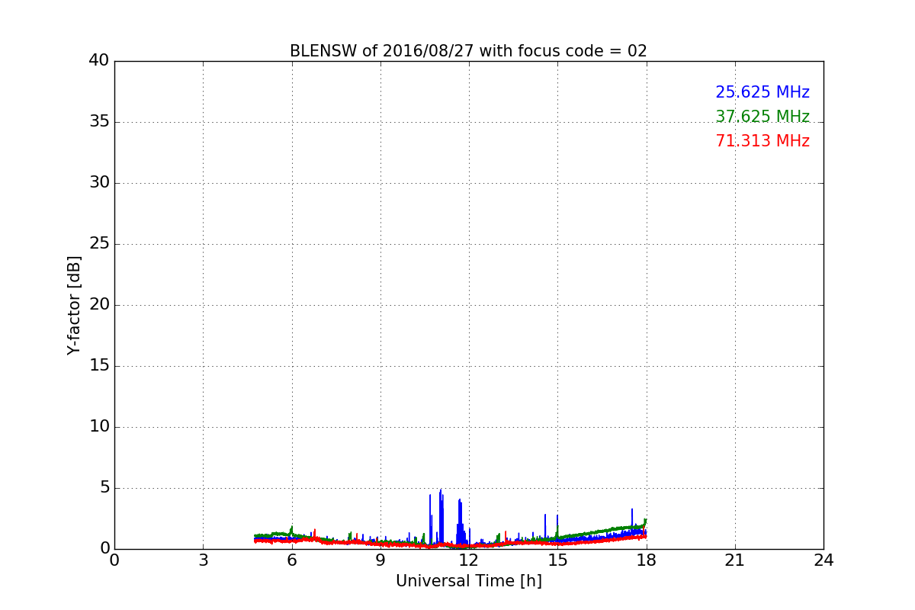Click the Y-factor [dB] axis label
Viewport: 915px width, 610px height.
click(x=74, y=305)
